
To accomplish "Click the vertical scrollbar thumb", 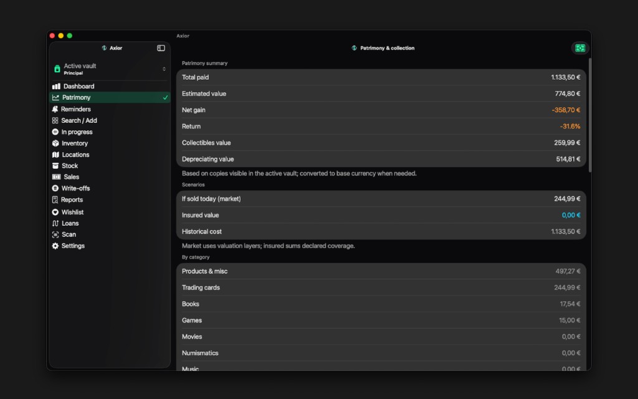I will tap(589, 115).
